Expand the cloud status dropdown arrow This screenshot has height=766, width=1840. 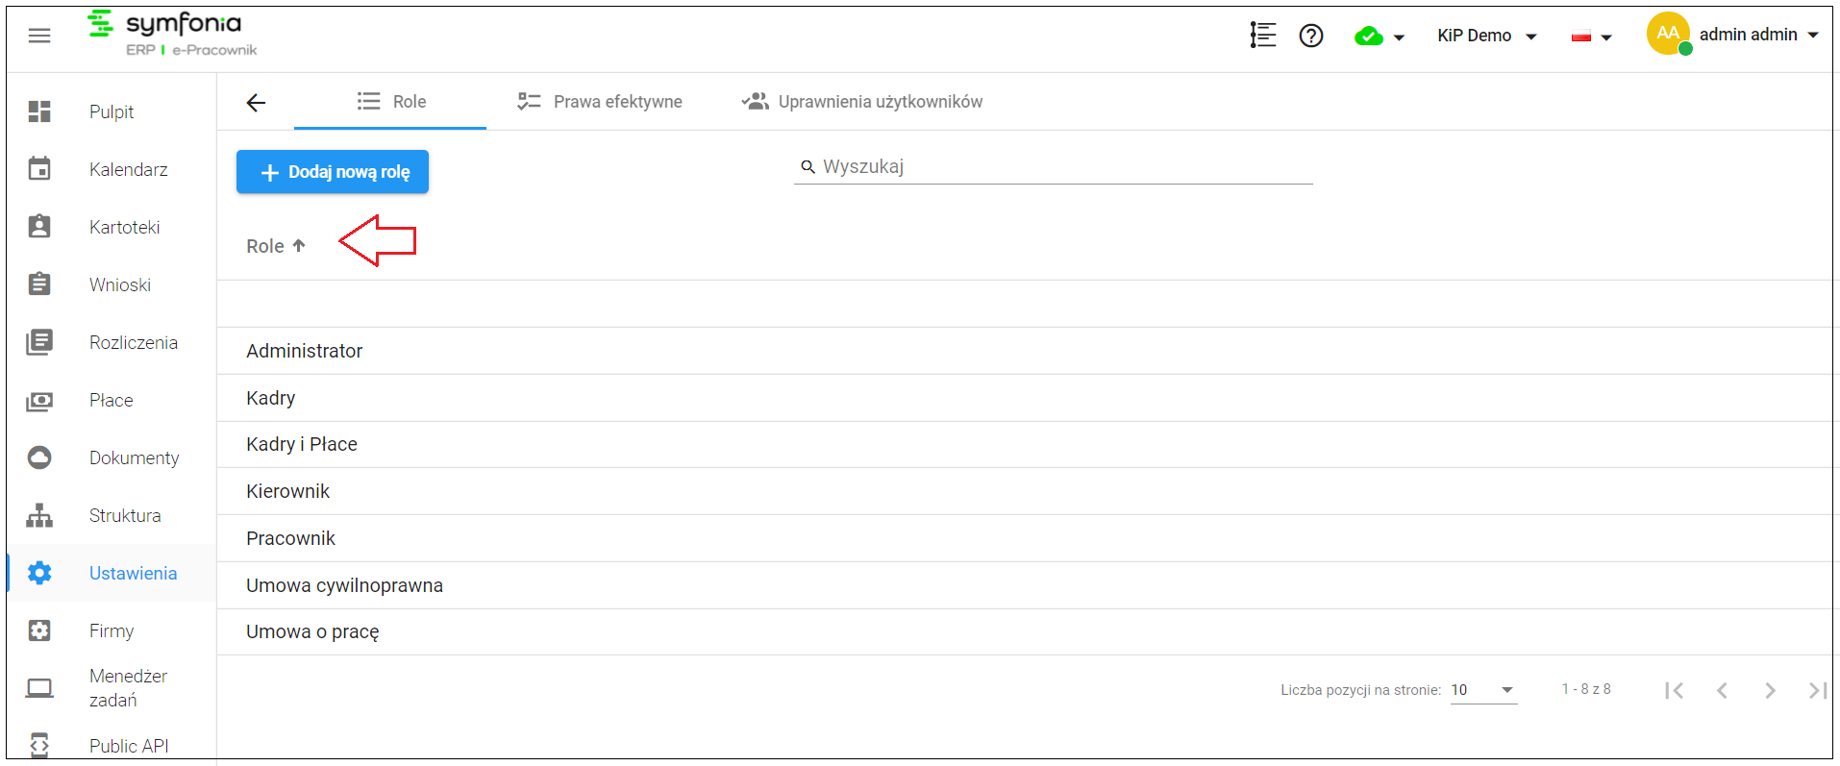(1399, 37)
